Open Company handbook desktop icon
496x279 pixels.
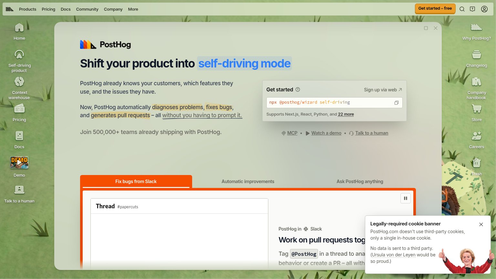tap(477, 88)
